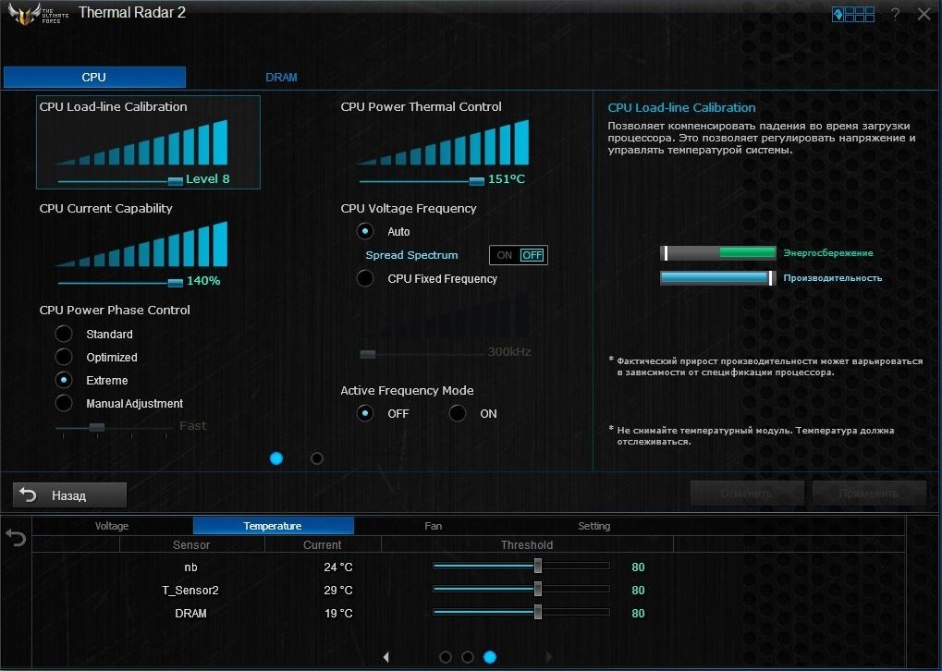Click the TUF logo icon in title bar

tap(34, 14)
